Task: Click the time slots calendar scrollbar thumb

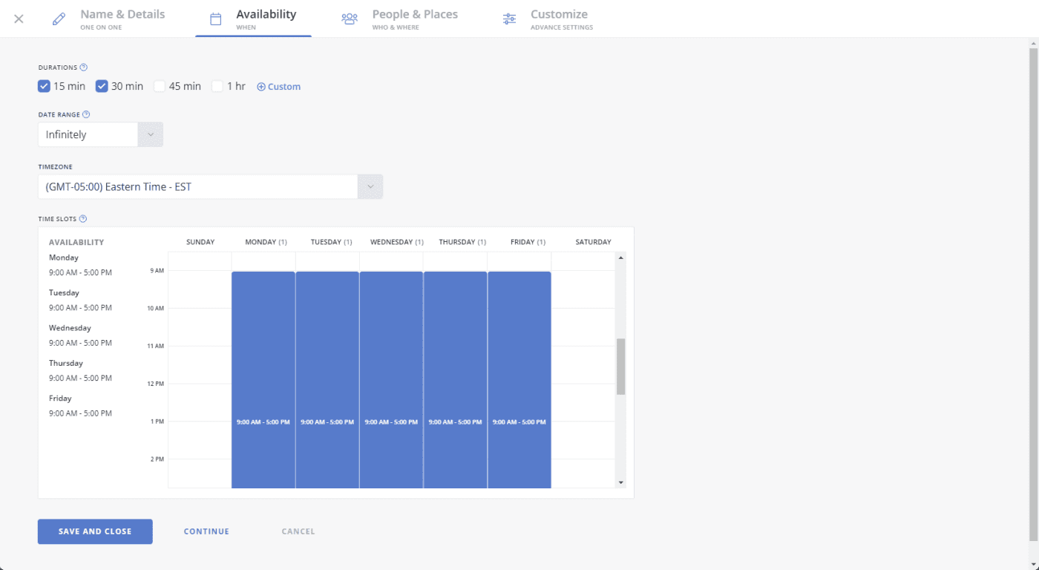Action: [x=621, y=367]
